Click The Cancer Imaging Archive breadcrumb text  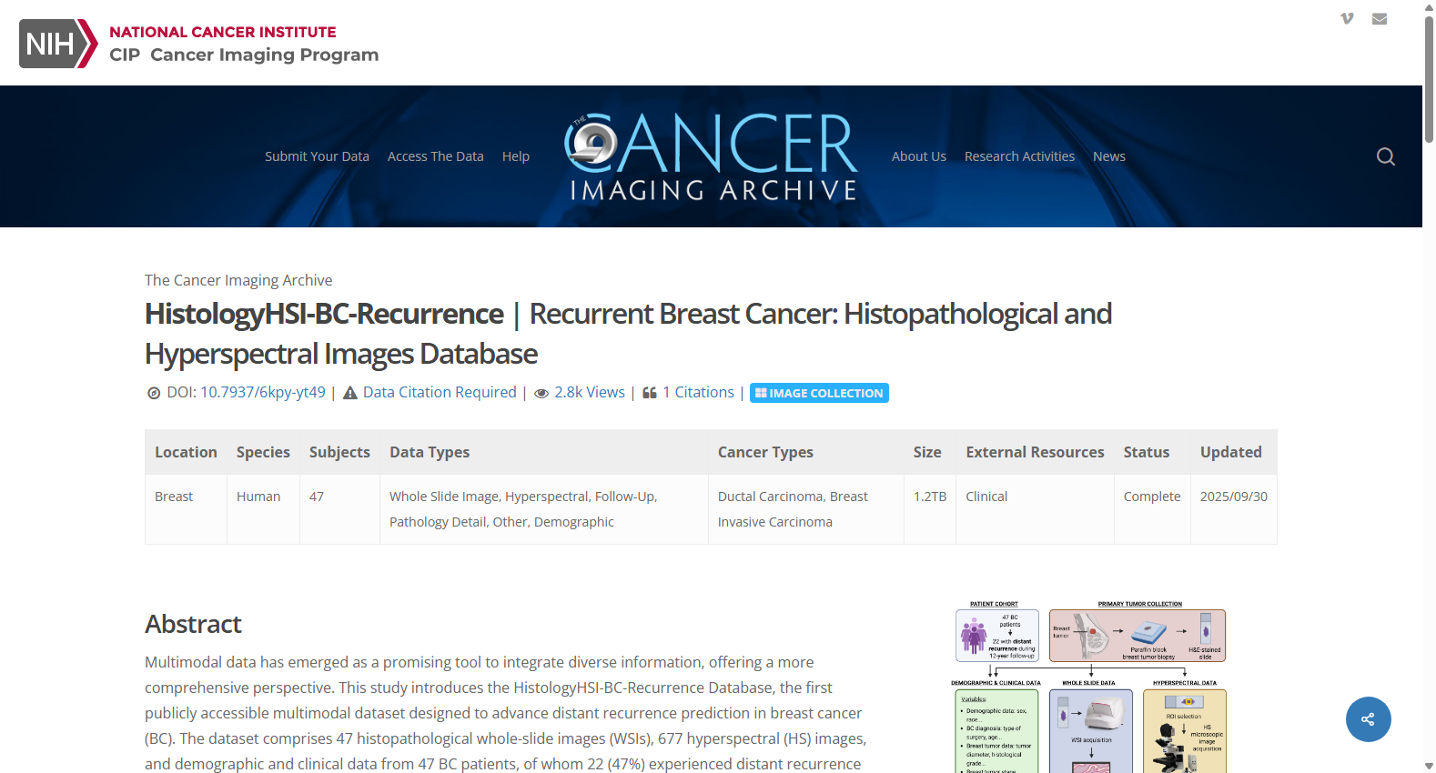[238, 280]
